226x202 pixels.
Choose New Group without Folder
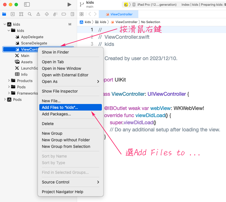[x=71, y=140]
